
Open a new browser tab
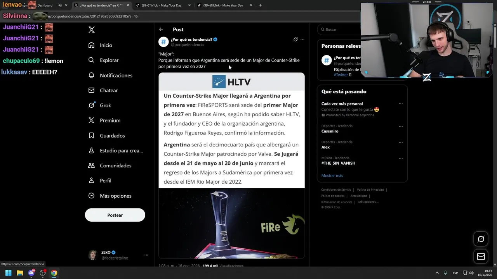pos(260,5)
